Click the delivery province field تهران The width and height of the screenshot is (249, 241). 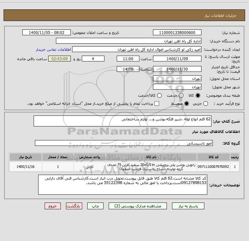177,79
